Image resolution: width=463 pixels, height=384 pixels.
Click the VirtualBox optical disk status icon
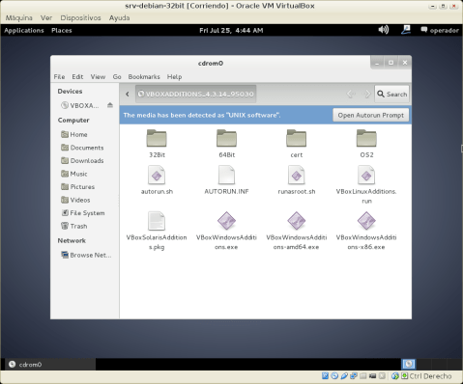pyautogui.click(x=334, y=375)
